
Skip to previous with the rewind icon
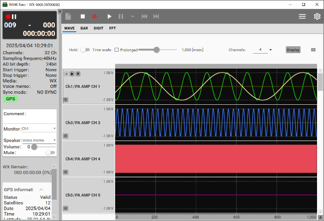(145, 16)
